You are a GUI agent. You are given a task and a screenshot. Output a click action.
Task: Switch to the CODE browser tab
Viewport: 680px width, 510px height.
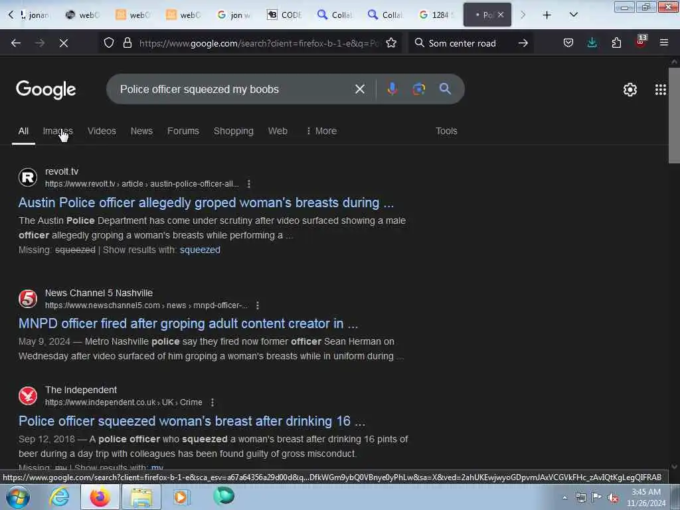284,15
